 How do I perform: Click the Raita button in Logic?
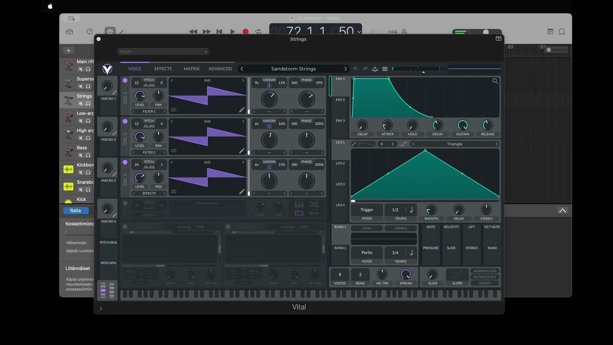click(x=76, y=210)
